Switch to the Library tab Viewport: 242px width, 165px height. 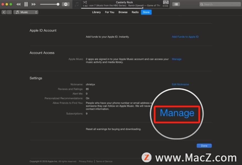pyautogui.click(x=96, y=12)
